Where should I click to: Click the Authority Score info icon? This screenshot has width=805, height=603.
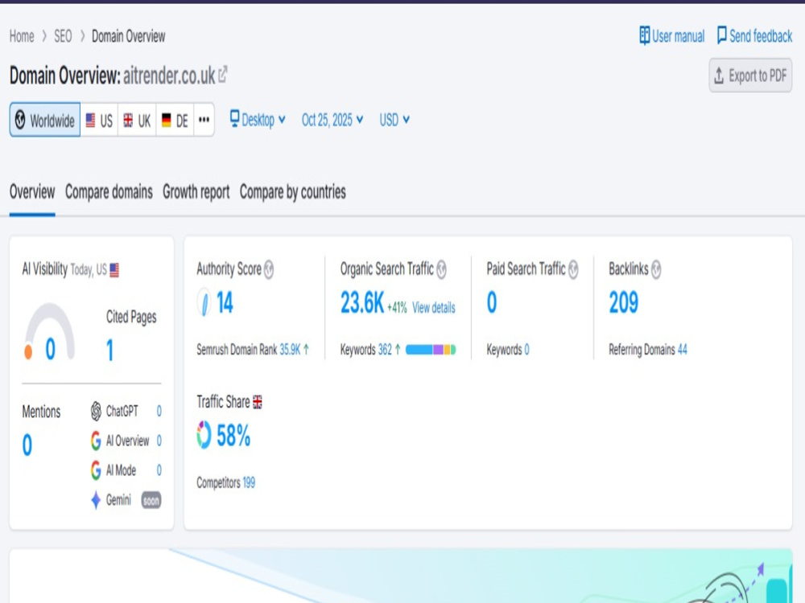(269, 269)
